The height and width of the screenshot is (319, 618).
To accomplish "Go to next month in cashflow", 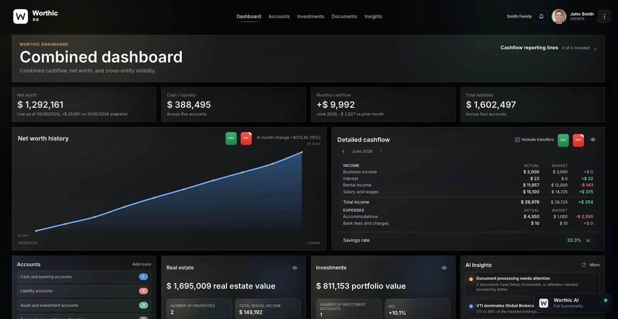I will coord(381,152).
